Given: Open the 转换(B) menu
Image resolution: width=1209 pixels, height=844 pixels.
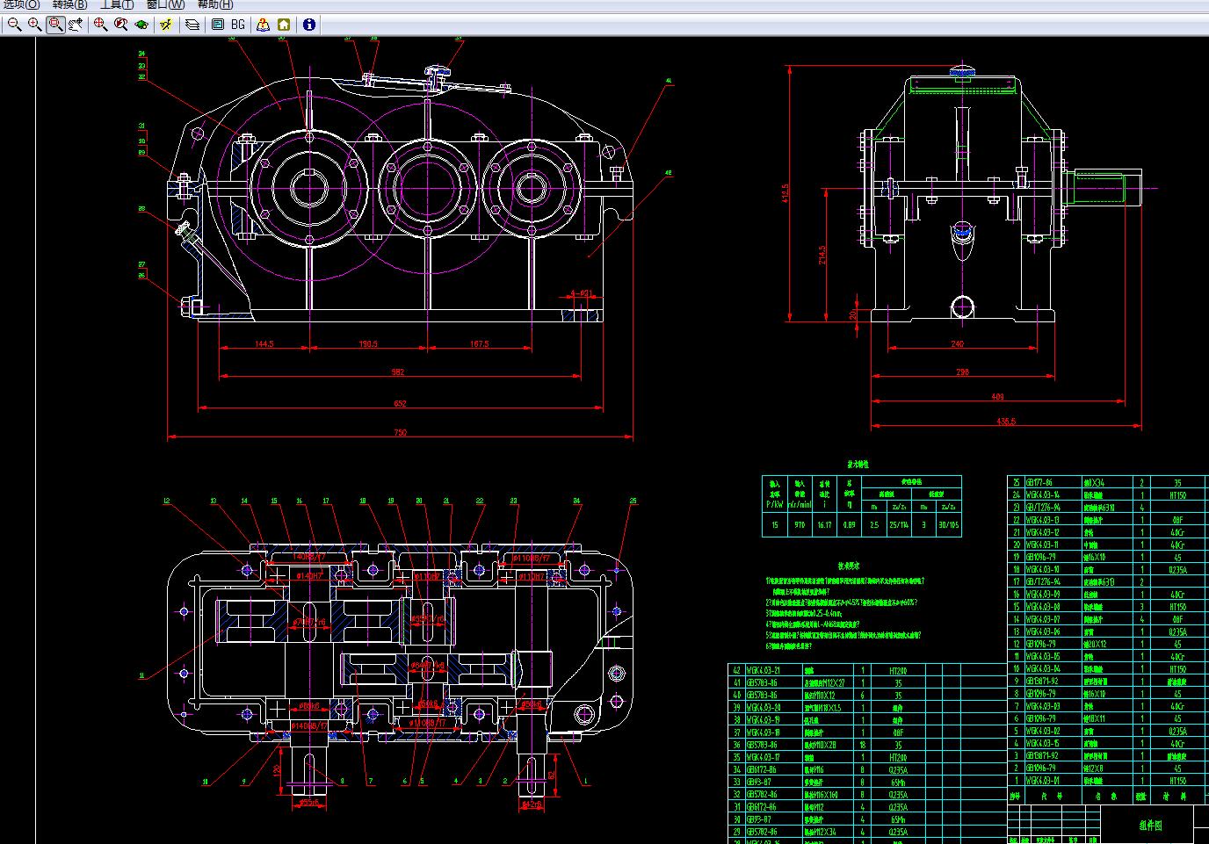Looking at the screenshot, I should tap(69, 4).
